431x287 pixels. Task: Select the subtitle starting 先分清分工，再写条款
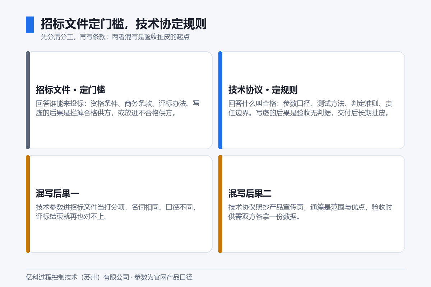115,37
